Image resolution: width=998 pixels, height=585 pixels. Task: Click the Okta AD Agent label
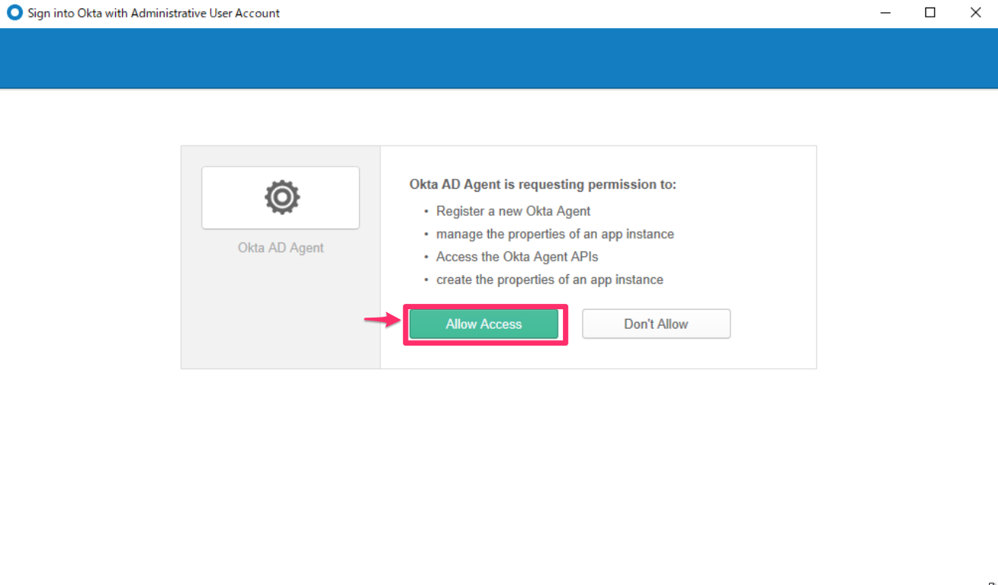coord(280,247)
